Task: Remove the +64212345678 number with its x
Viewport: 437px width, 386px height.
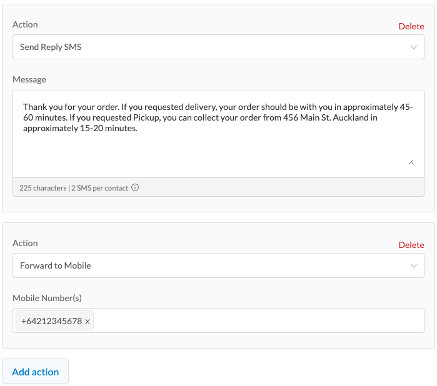Action: pyautogui.click(x=88, y=322)
